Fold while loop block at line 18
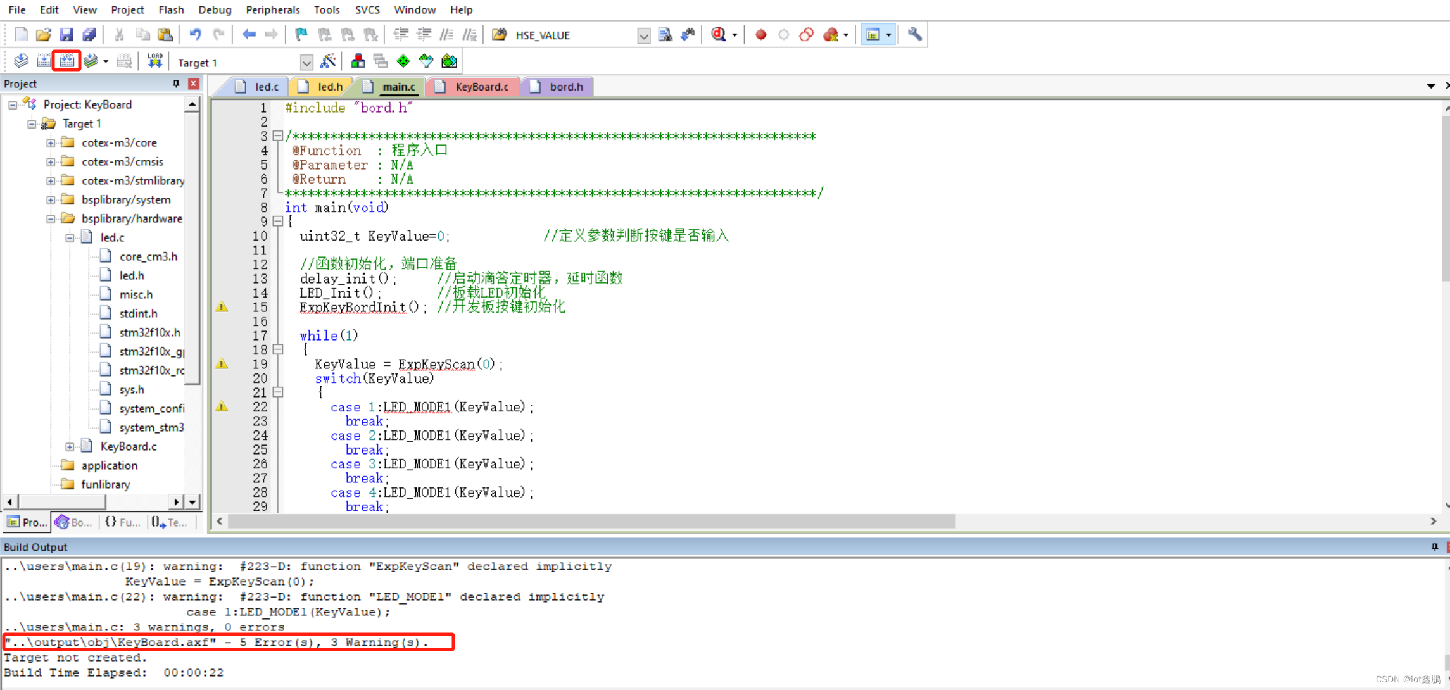This screenshot has width=1450, height=690. click(277, 349)
